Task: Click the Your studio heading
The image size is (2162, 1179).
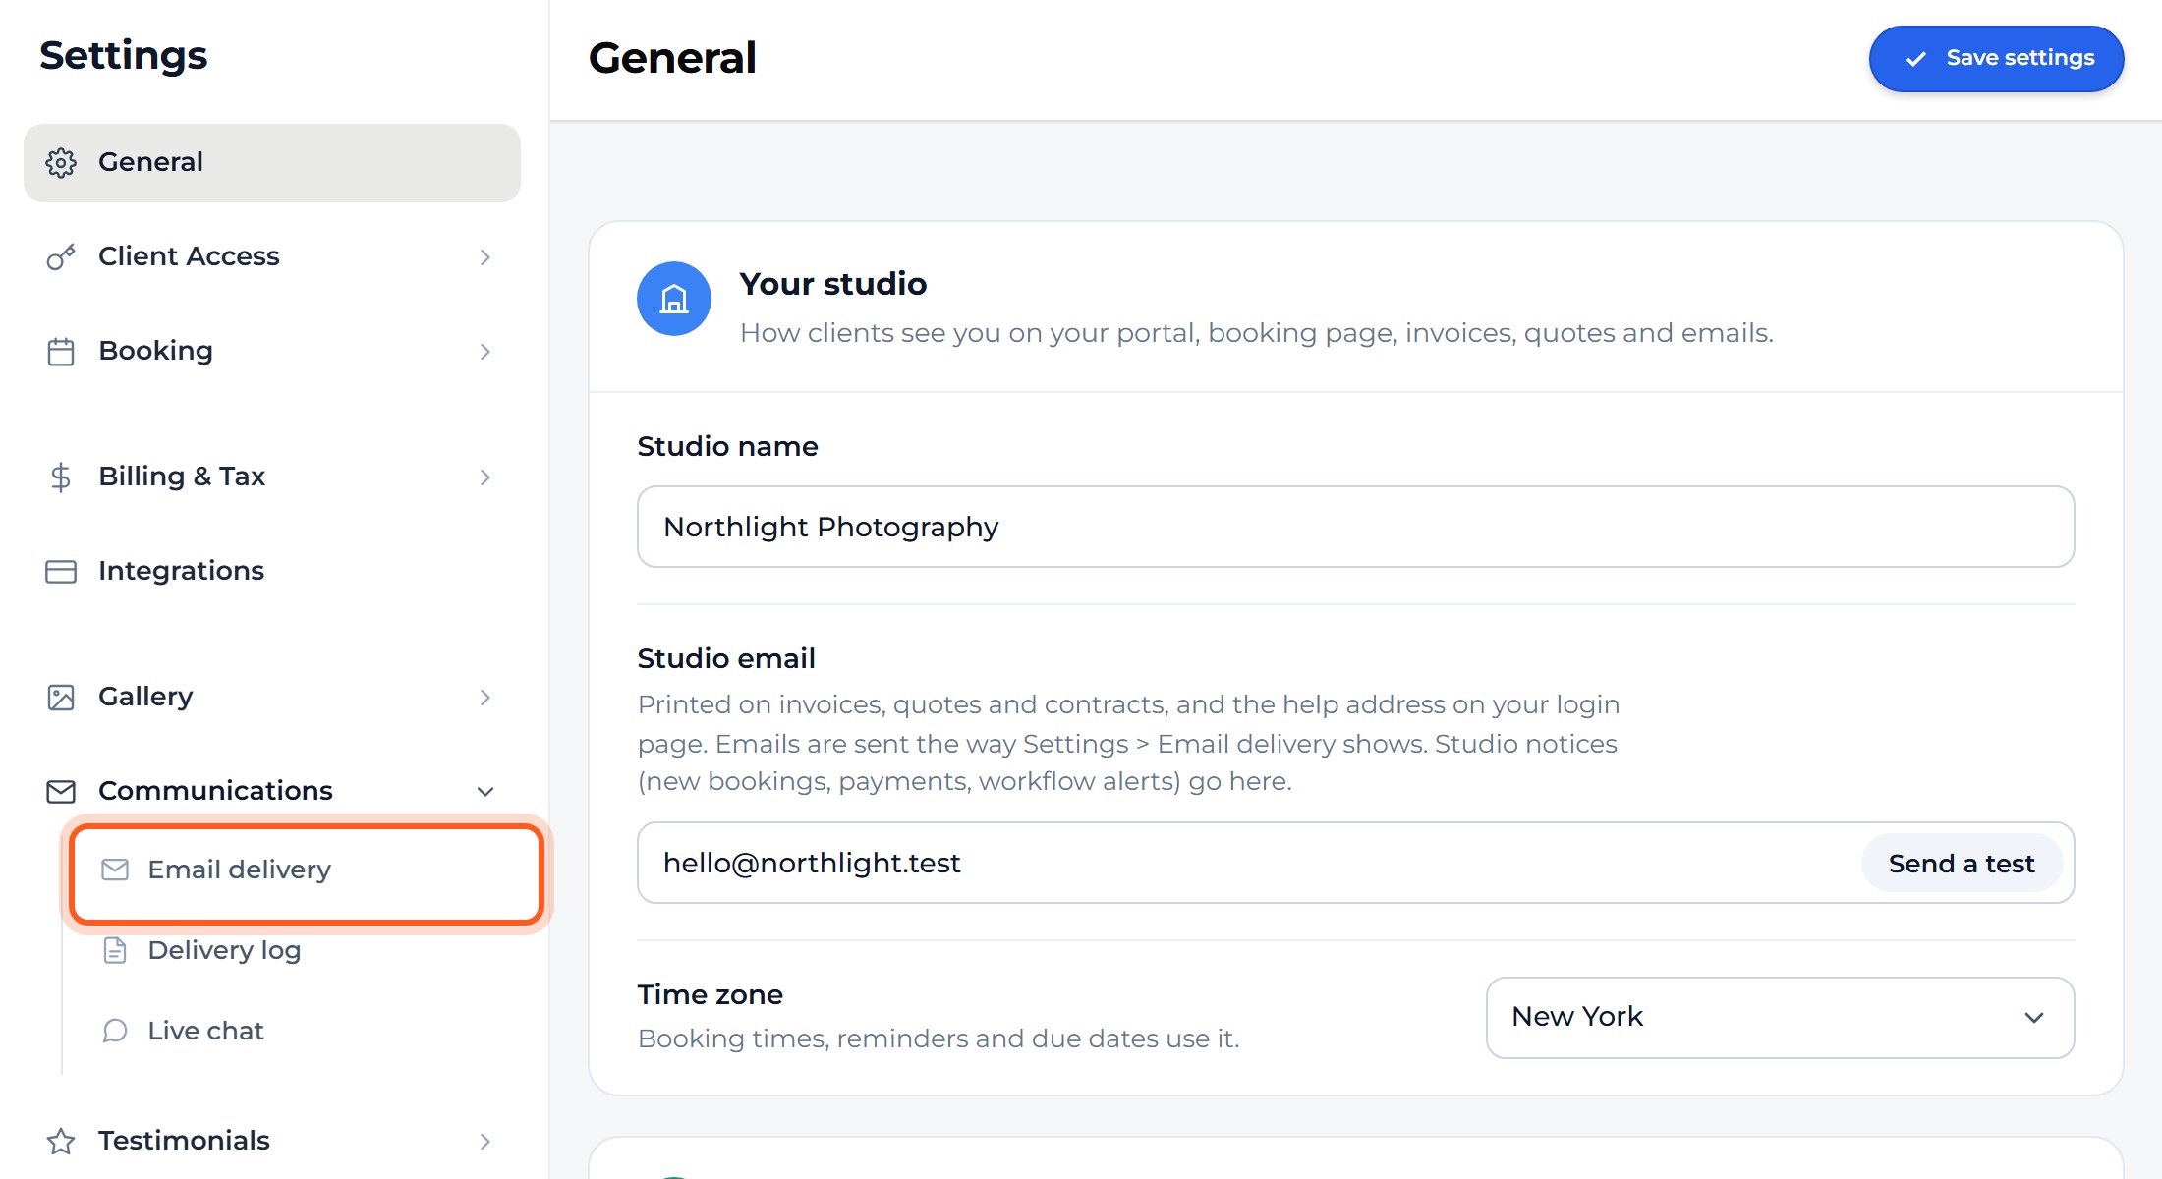Action: point(833,284)
